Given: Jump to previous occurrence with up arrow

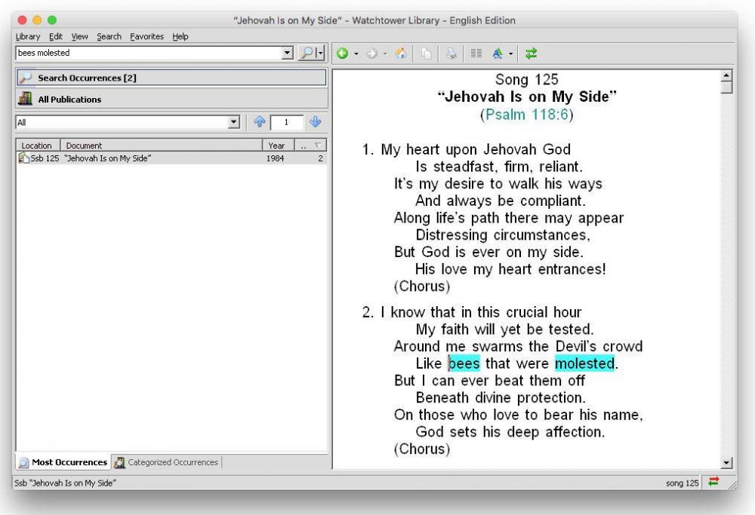Looking at the screenshot, I should point(259,122).
